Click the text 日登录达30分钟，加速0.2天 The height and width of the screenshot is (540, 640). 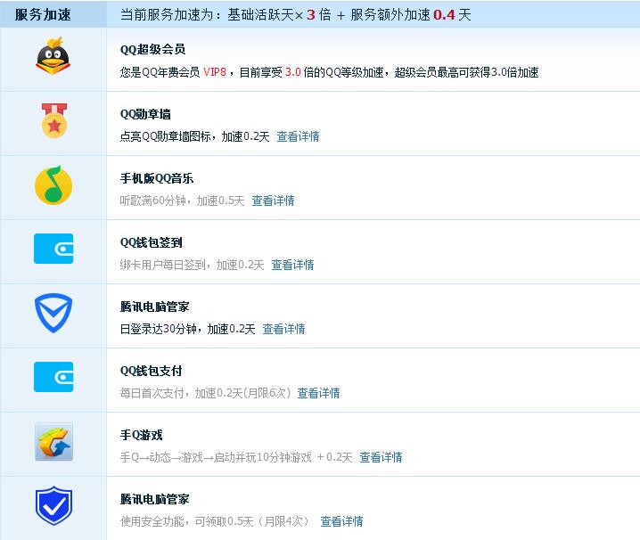[187, 329]
